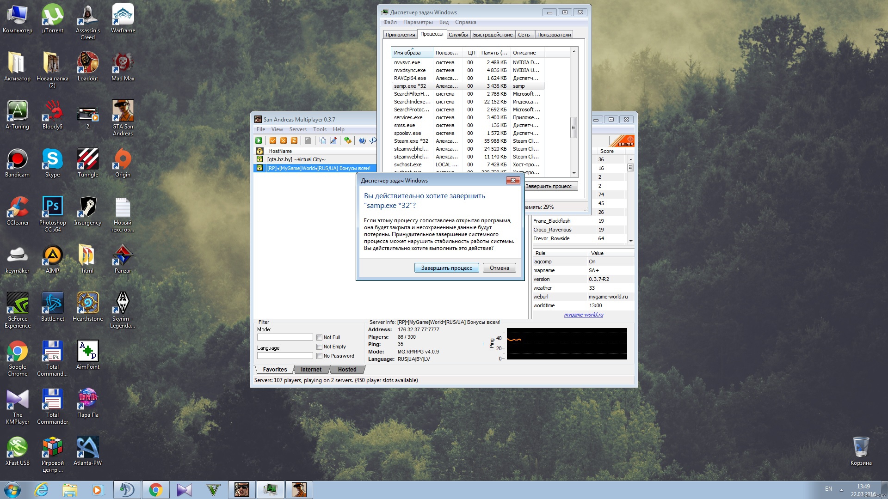This screenshot has width=888, height=499.
Task: Click the Google Chrome taskbar icon
Action: click(x=156, y=490)
